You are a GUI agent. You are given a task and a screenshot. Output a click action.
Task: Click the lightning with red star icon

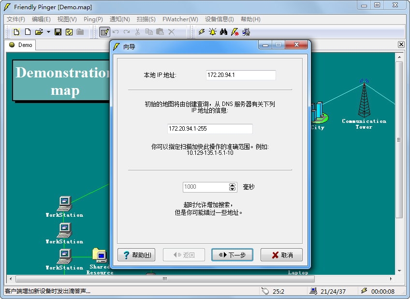(x=235, y=32)
